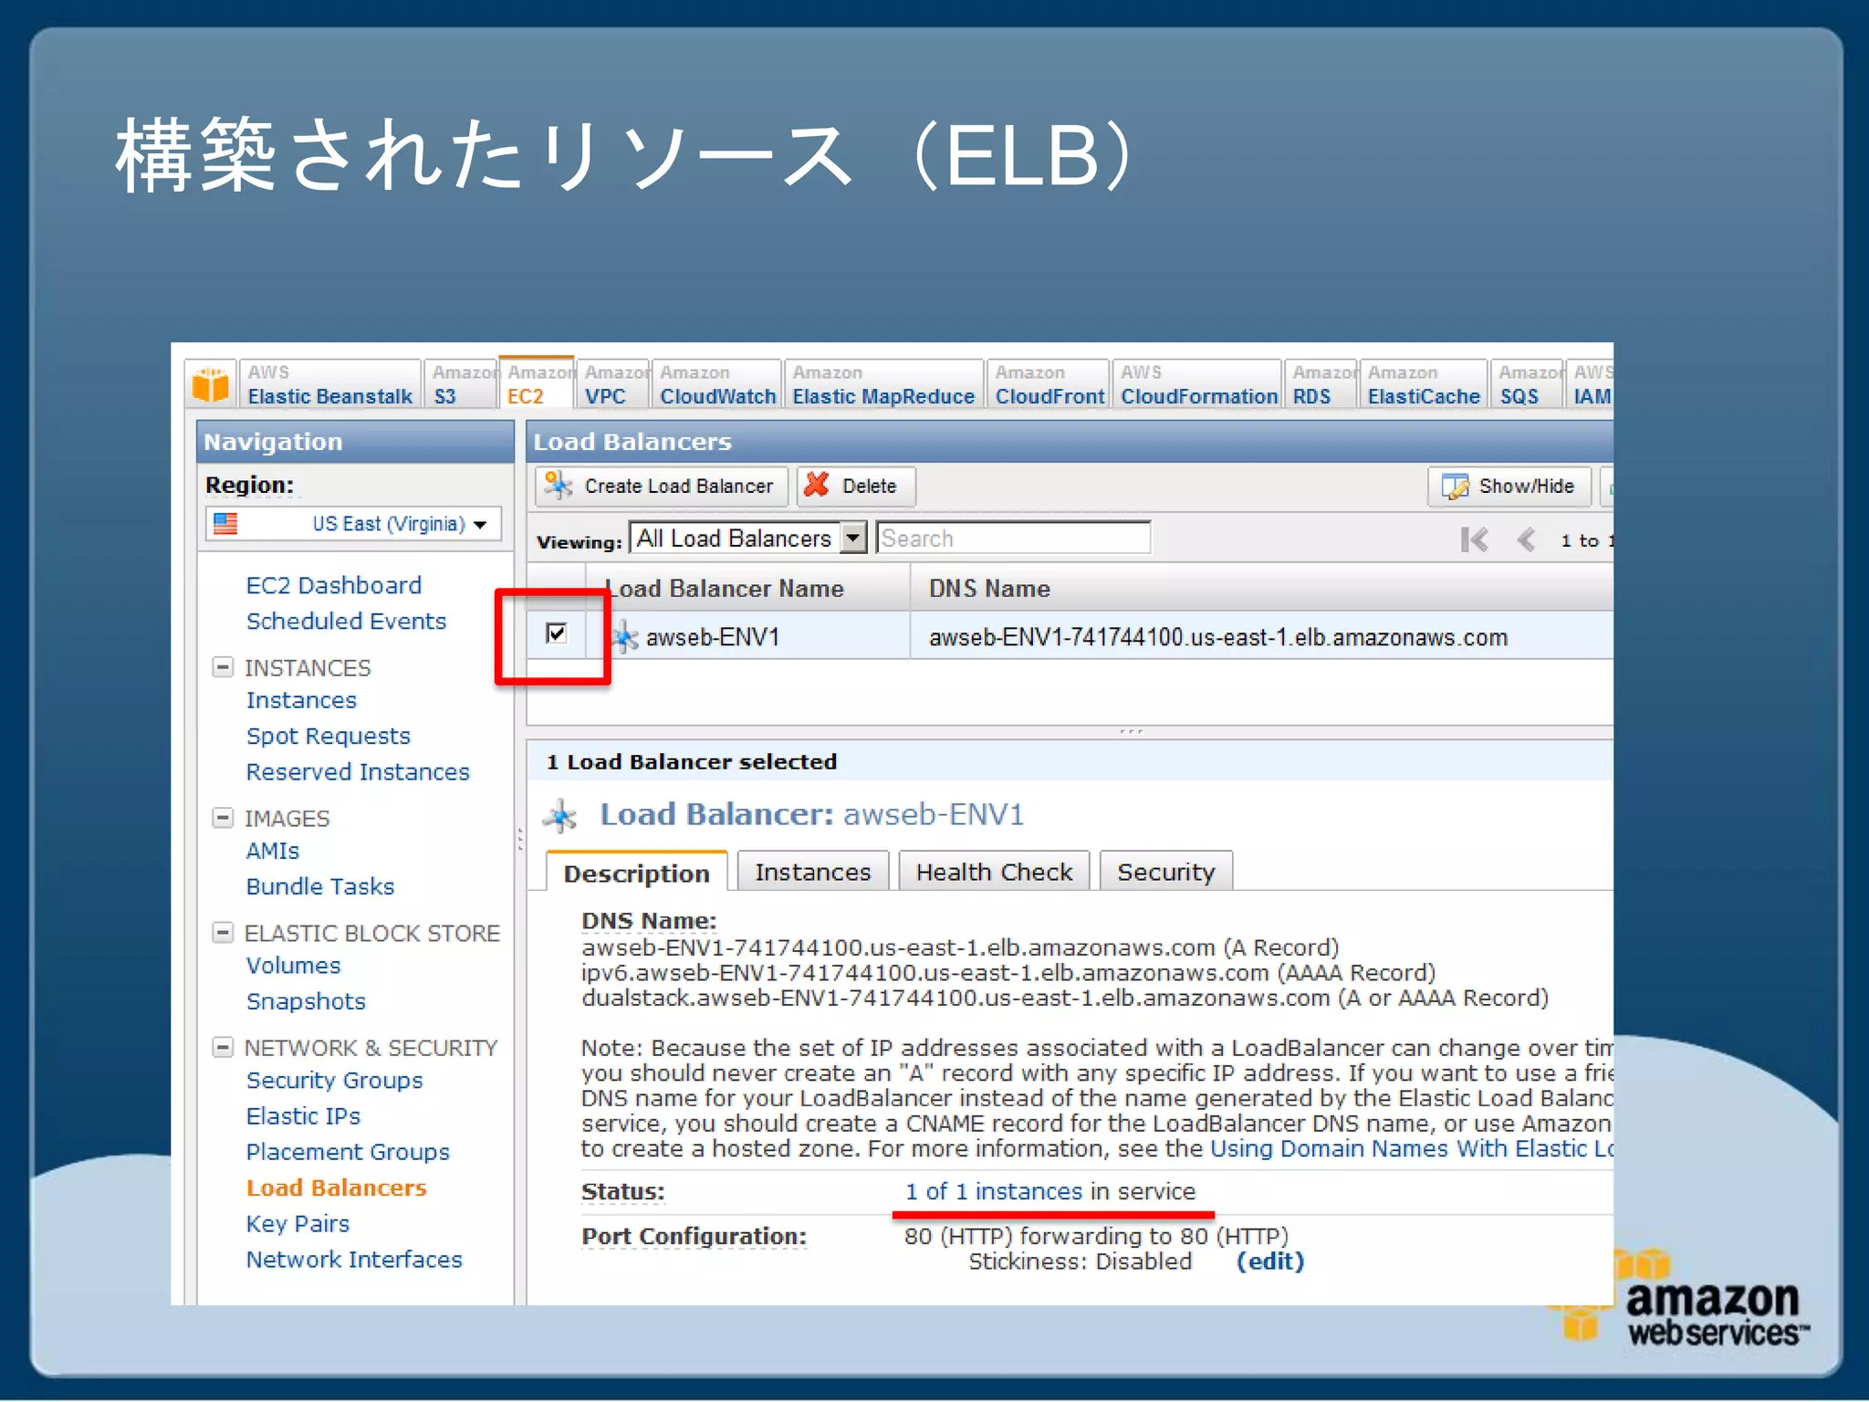Click the horizontal details pane splitter handle
Image resolution: width=1869 pixels, height=1402 pixels.
1131,731
